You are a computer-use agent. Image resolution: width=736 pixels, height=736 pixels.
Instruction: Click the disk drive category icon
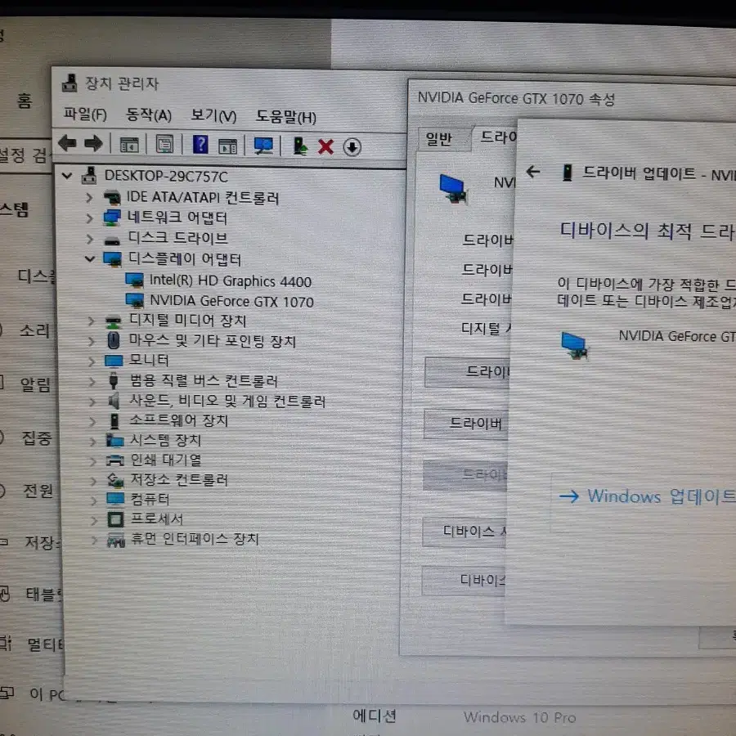point(112,241)
